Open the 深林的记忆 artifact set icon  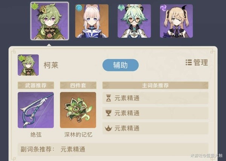[x=78, y=110]
